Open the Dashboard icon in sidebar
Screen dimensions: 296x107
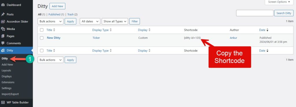pyautogui.click(x=3, y=5)
